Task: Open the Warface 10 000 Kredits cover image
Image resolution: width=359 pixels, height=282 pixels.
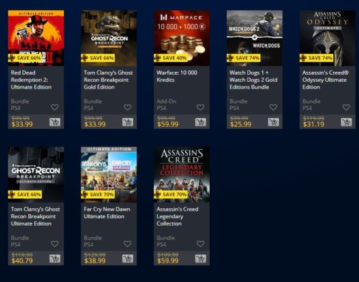Action: click(x=182, y=38)
